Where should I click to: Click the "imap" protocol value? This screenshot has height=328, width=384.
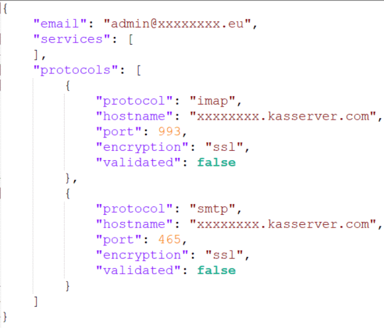pos(213,101)
